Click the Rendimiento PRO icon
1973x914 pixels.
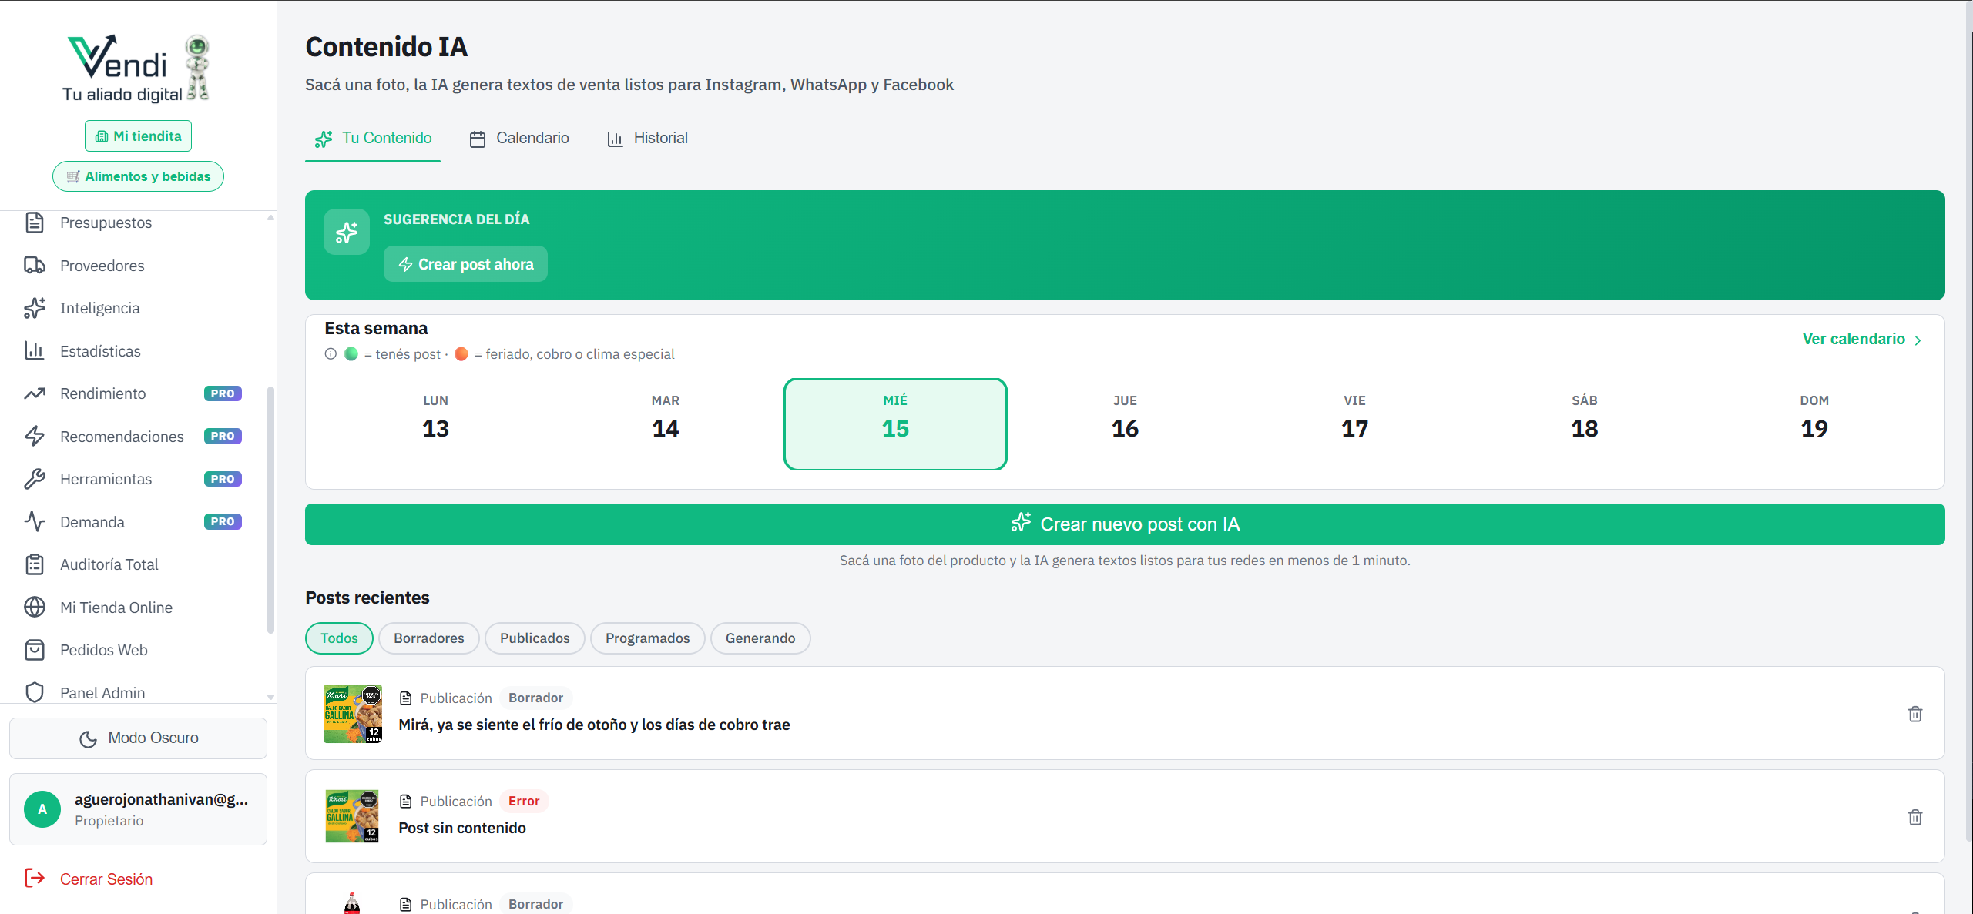[x=35, y=393]
